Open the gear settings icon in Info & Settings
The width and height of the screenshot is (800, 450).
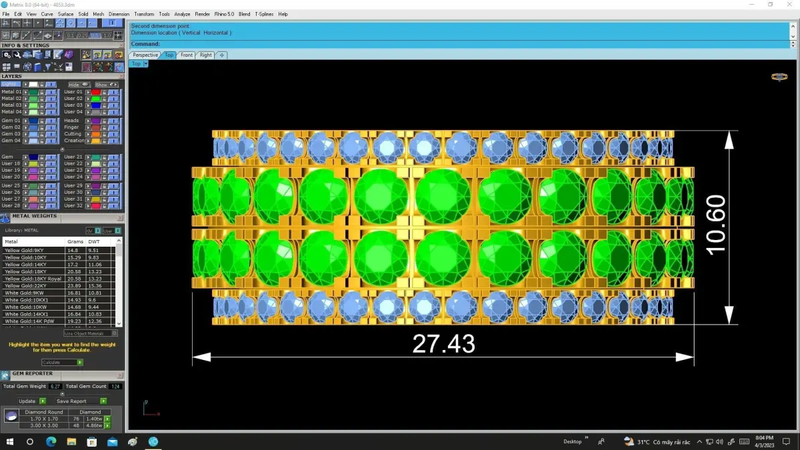pyautogui.click(x=6, y=54)
